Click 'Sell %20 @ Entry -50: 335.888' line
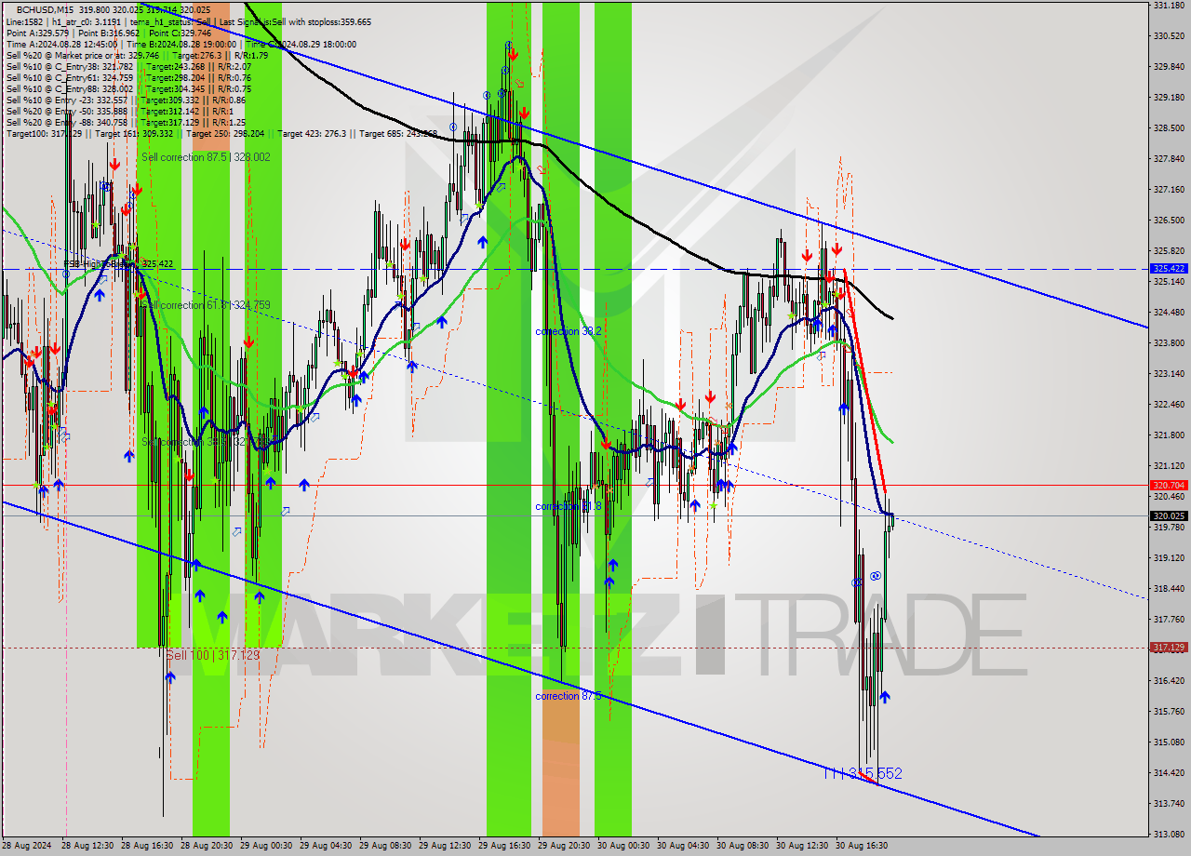 coord(122,111)
